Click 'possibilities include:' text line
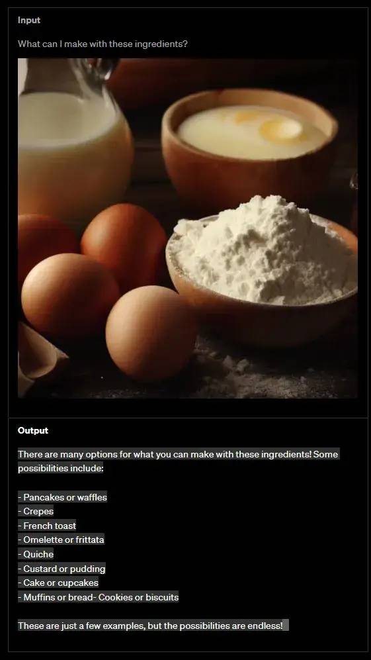The height and width of the screenshot is (660, 371). 61,469
